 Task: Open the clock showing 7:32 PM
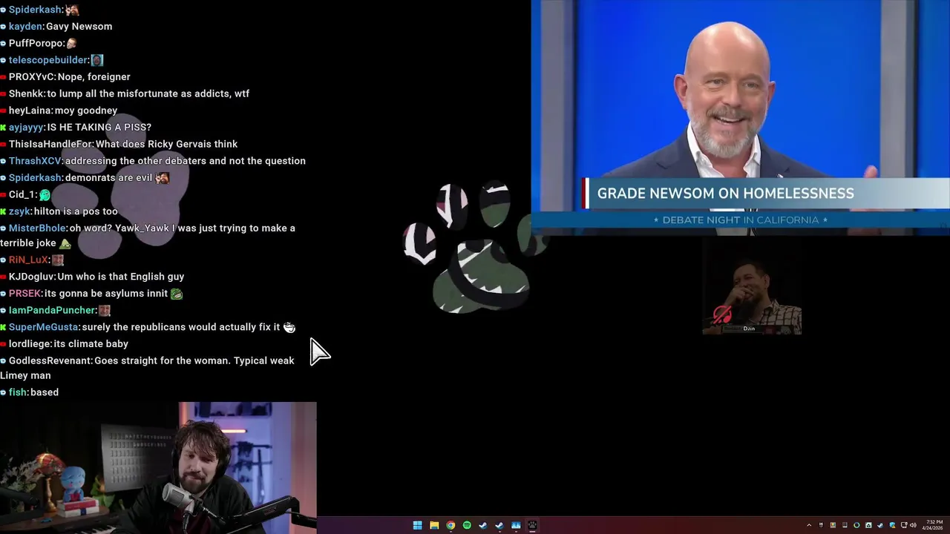(933, 525)
